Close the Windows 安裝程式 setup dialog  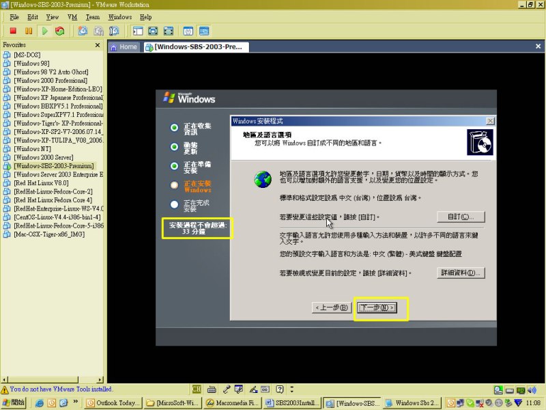click(490, 121)
